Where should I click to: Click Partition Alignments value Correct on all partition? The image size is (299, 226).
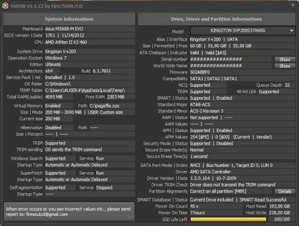point(218,191)
